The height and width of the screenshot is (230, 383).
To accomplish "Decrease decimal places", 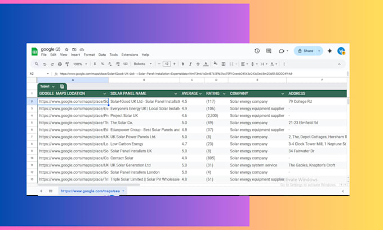I will 110,64.
